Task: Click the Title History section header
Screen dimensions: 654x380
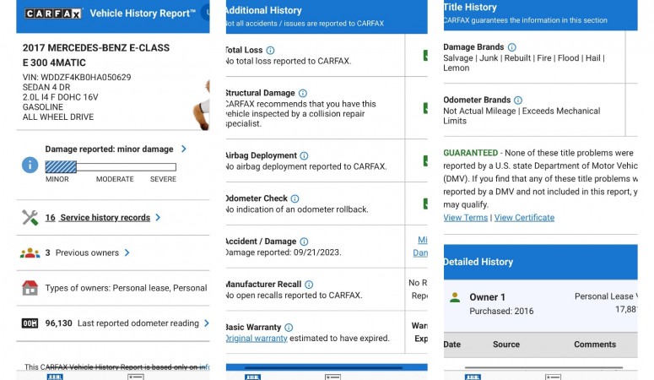Action: (x=541, y=14)
